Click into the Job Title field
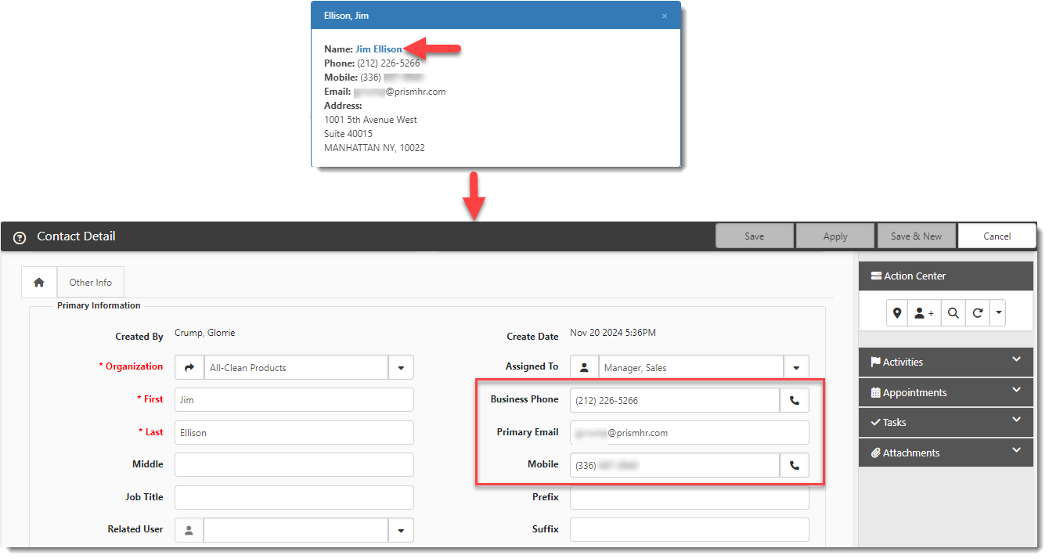1049x559 pixels. pos(294,497)
